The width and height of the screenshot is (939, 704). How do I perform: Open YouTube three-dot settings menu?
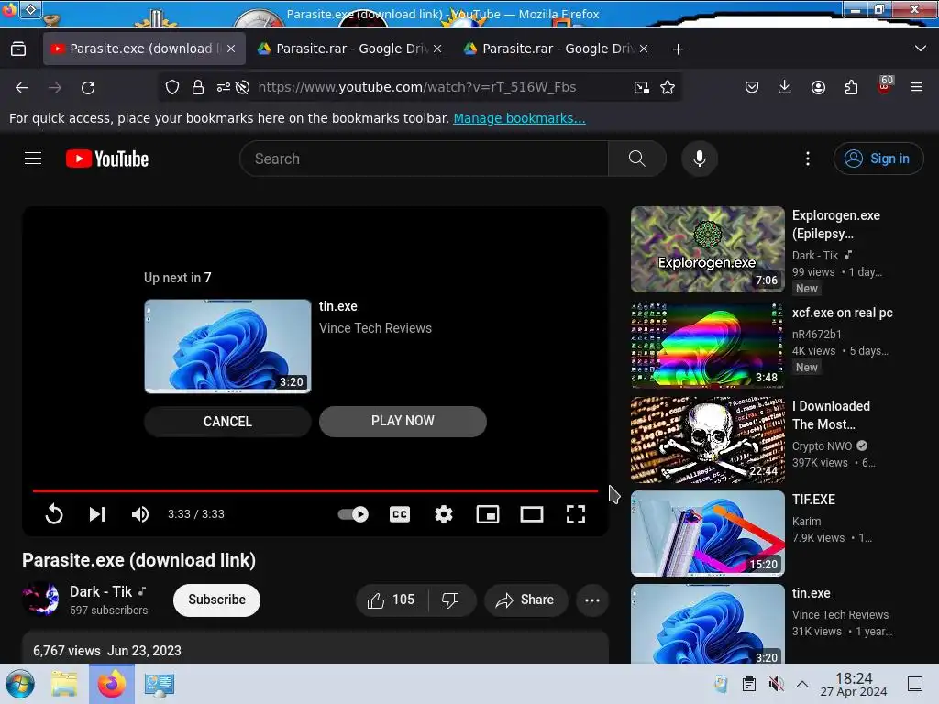click(x=808, y=159)
